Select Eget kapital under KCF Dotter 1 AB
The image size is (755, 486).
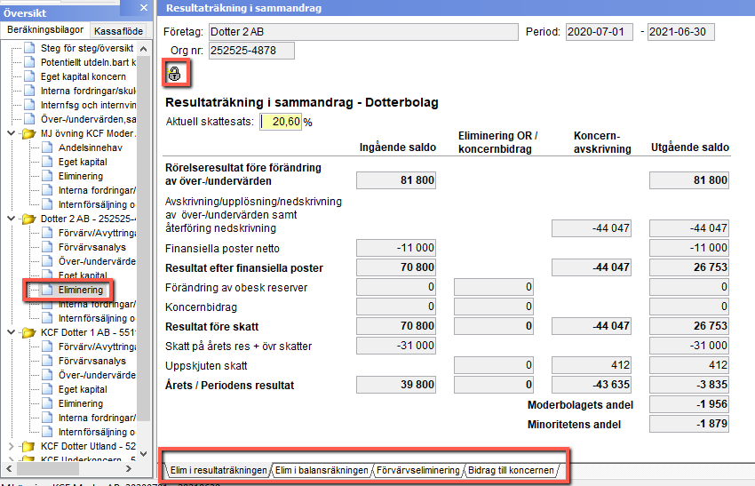83,389
